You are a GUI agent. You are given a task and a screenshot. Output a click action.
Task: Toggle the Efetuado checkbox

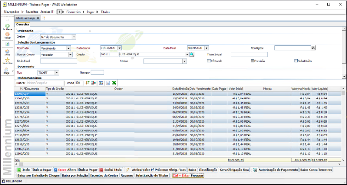[x=209, y=61]
